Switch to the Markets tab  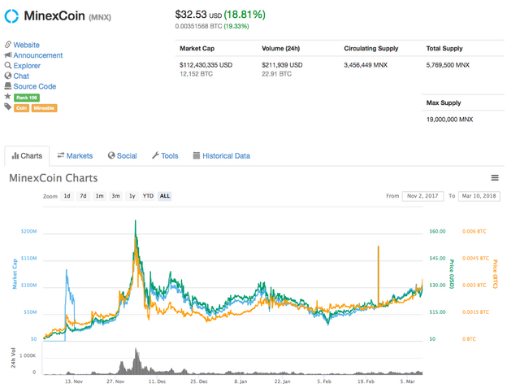pyautogui.click(x=75, y=155)
